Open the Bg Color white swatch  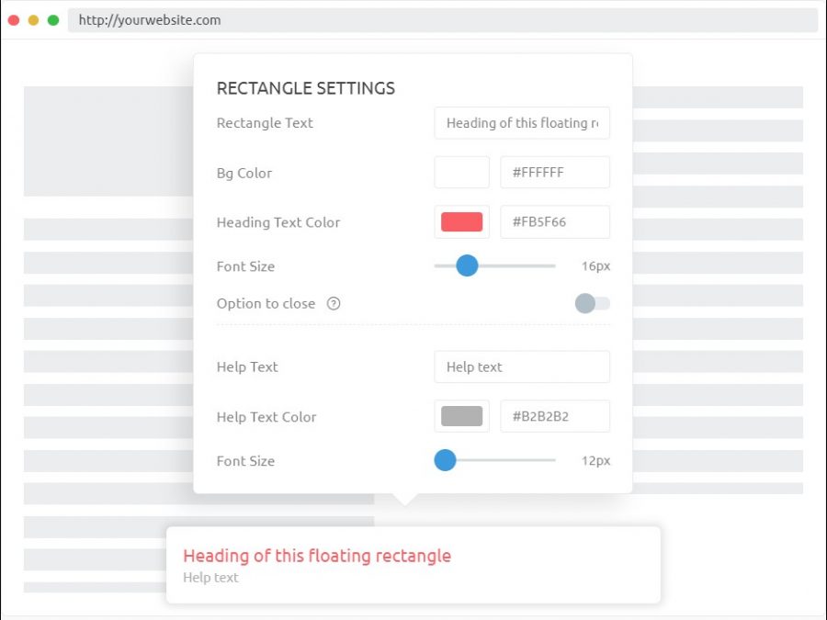(x=461, y=173)
